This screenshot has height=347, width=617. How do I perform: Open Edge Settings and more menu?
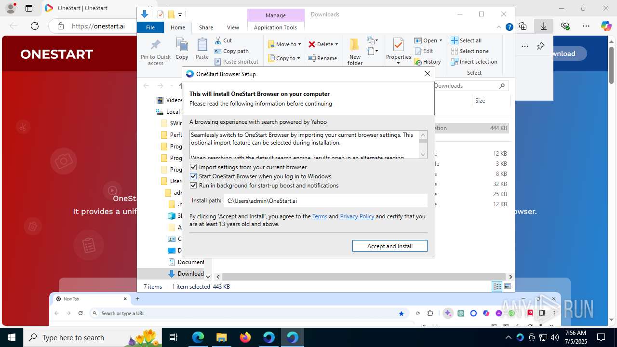586,26
